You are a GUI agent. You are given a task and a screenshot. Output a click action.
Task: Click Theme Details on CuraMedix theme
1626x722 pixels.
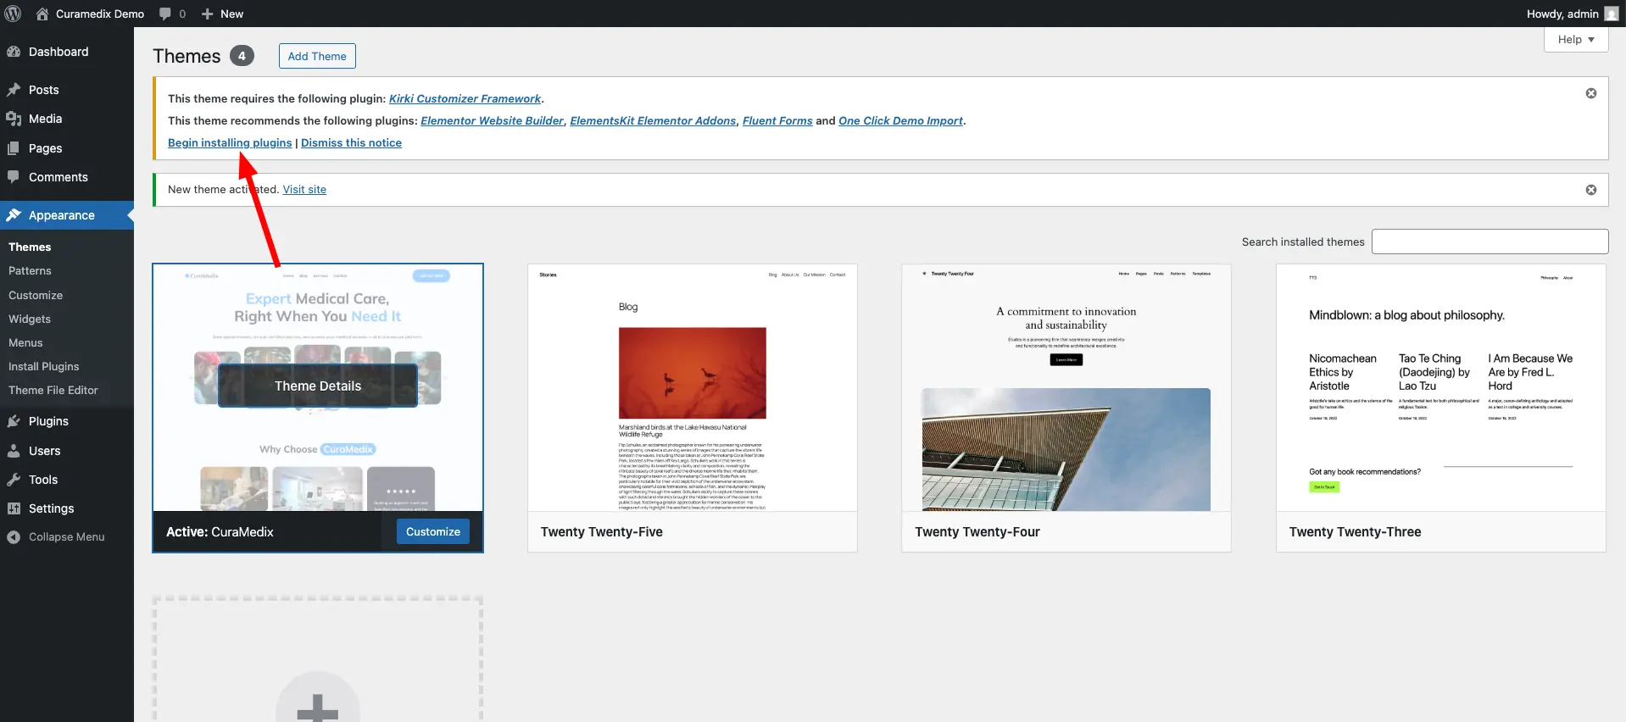318,386
